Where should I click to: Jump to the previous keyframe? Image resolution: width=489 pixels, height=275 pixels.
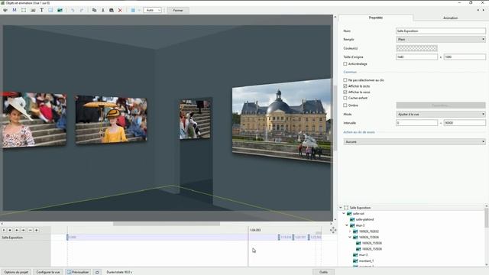click(x=17, y=230)
